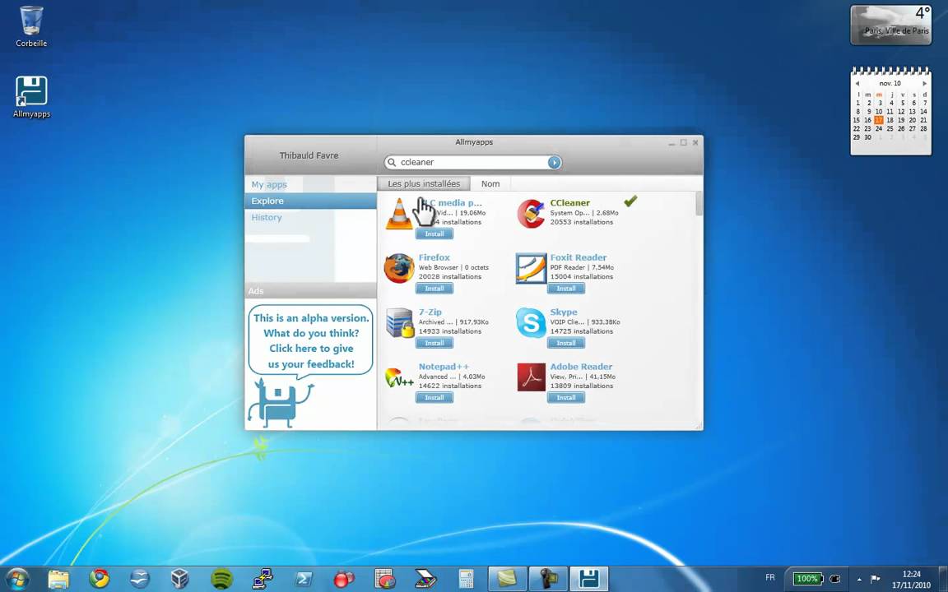Image resolution: width=948 pixels, height=592 pixels.
Task: Open the CCleaner title link
Action: click(569, 203)
